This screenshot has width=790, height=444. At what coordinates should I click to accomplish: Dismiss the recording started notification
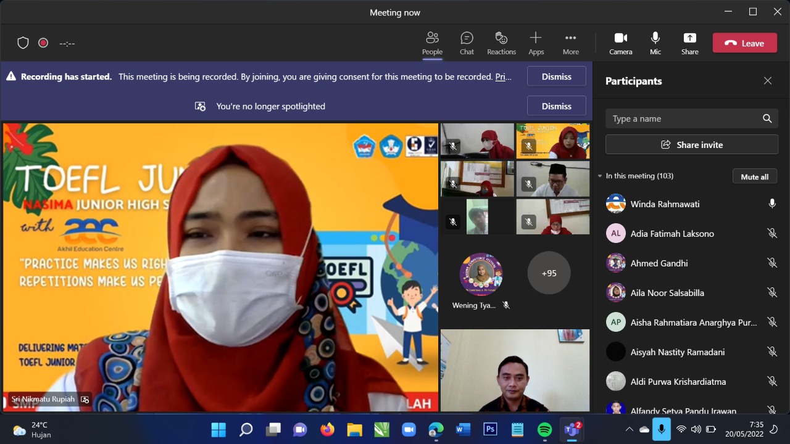[x=556, y=76]
